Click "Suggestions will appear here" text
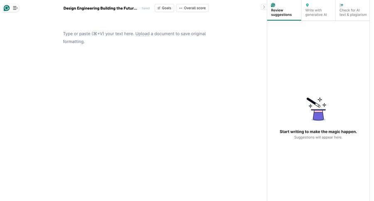Image resolution: width=374 pixels, height=201 pixels. pos(318,137)
